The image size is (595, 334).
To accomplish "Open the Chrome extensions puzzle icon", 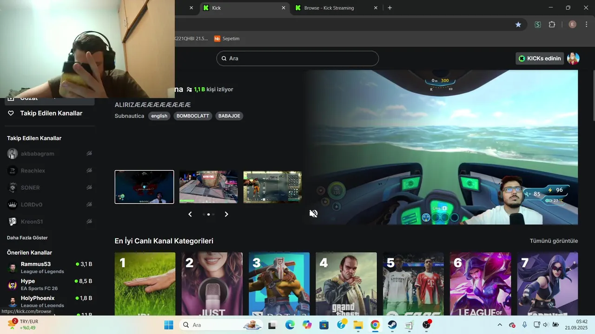I will (552, 25).
